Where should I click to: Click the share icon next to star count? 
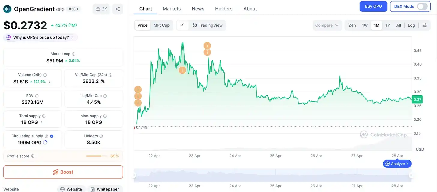118,9
